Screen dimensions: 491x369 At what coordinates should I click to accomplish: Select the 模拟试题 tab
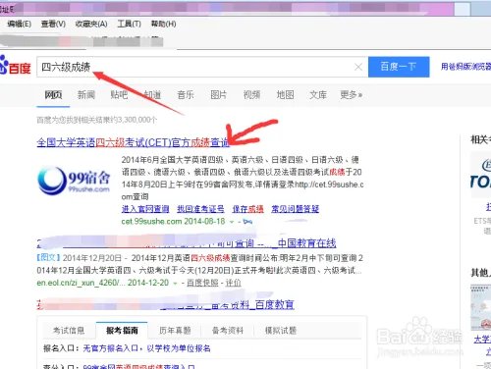click(281, 331)
